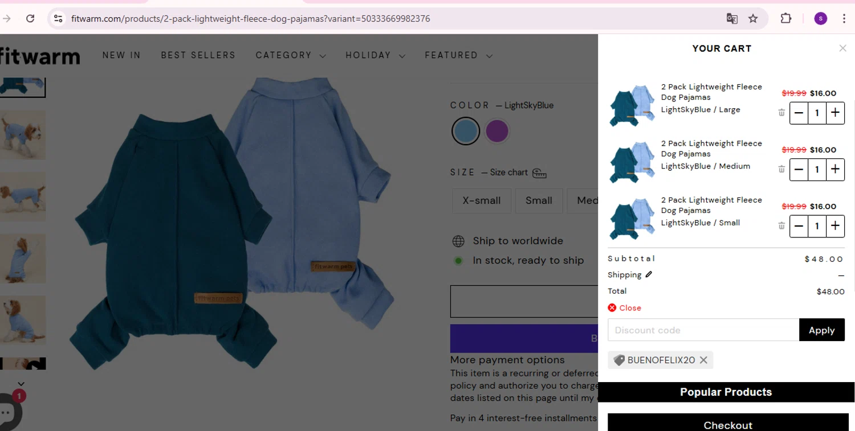Edit shipping with the pencil icon

click(649, 274)
